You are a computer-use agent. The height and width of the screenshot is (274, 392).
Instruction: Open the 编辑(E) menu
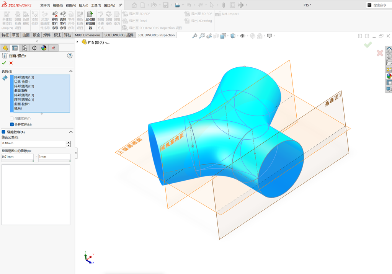click(x=58, y=5)
